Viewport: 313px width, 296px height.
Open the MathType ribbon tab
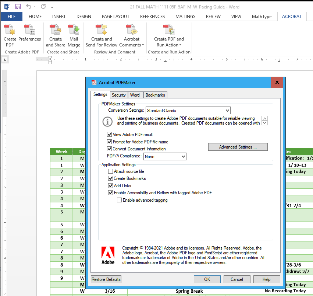point(262,16)
